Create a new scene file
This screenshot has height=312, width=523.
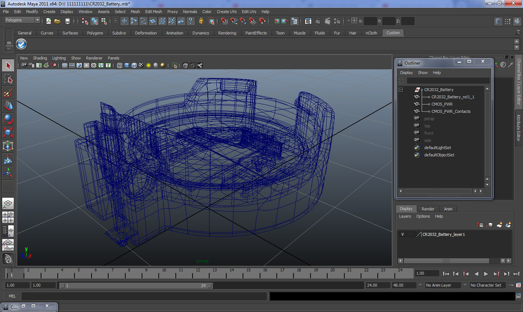49,21
